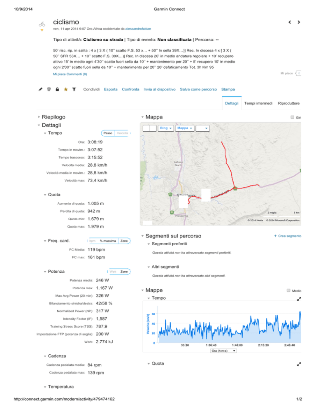Viewport: 316px width, 409px height.
Task: Select Watt in Potenza toggle
Action: pyautogui.click(x=113, y=272)
